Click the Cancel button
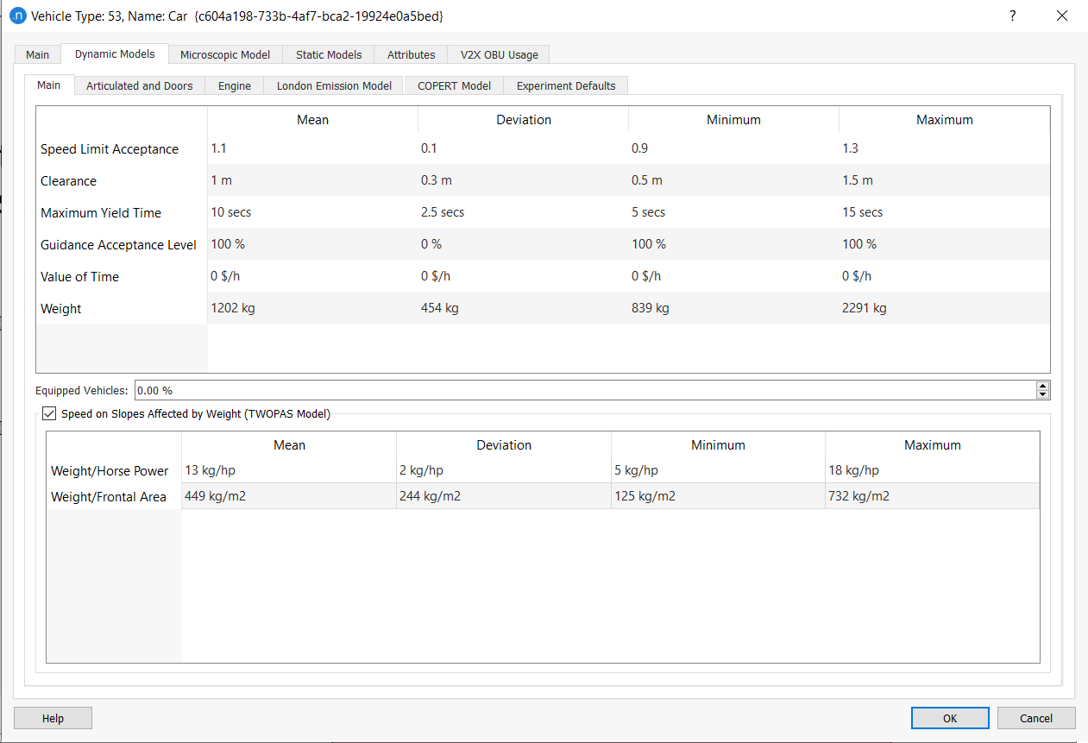This screenshot has width=1088, height=743. pos(1035,718)
